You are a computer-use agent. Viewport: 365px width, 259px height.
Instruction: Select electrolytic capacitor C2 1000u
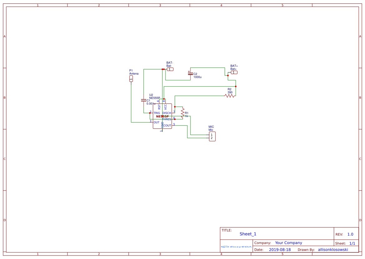pyautogui.click(x=191, y=74)
